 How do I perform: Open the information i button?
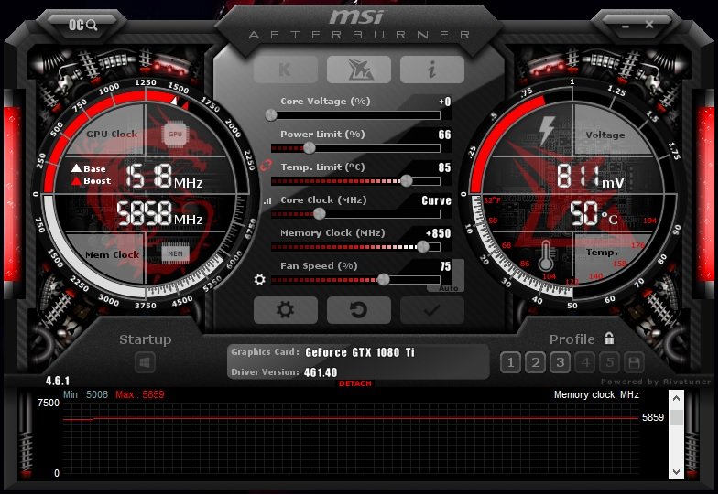point(432,70)
